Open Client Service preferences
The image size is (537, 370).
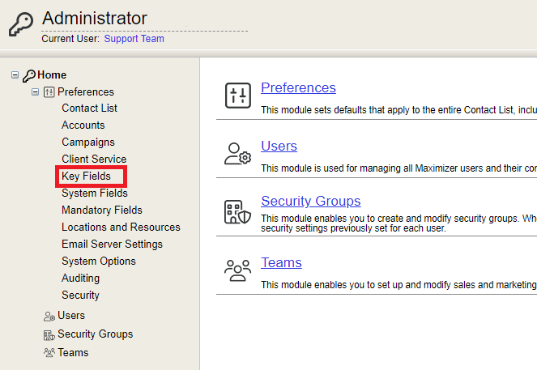pos(94,159)
